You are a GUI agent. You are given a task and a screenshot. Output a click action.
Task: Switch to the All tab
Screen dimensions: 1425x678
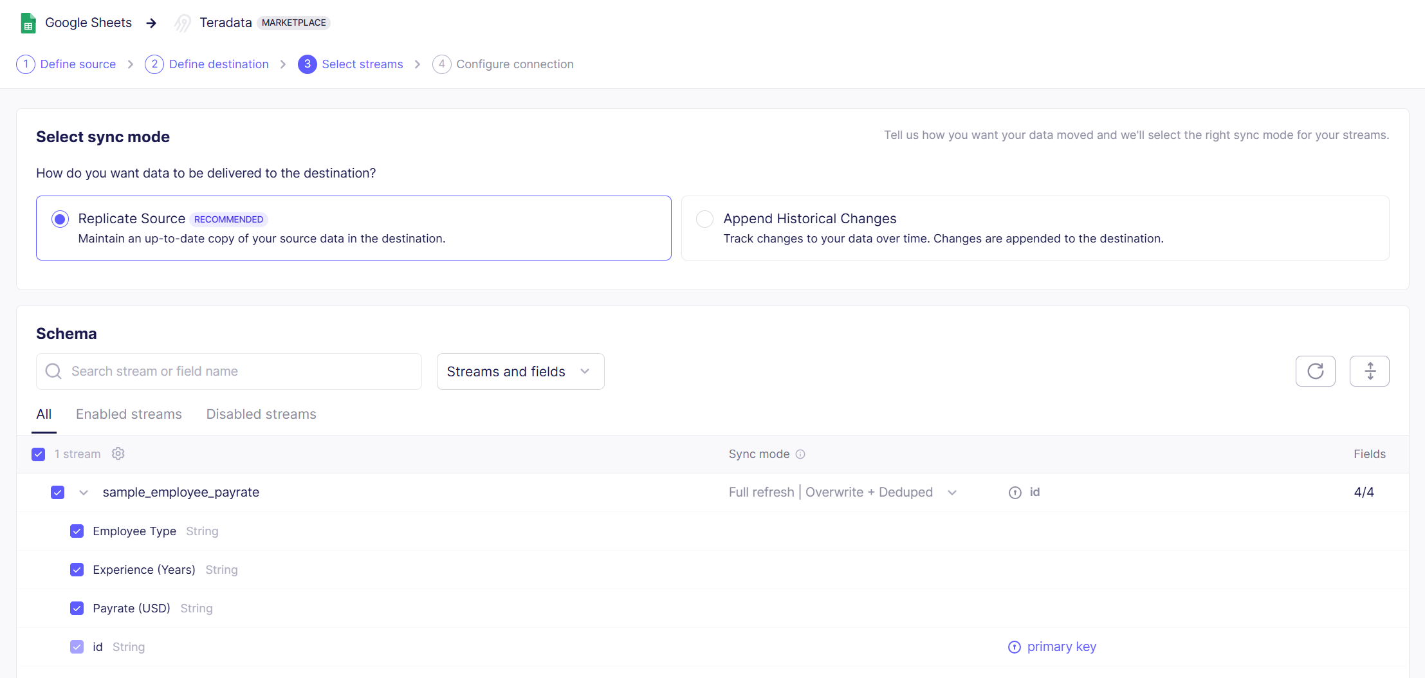point(44,414)
